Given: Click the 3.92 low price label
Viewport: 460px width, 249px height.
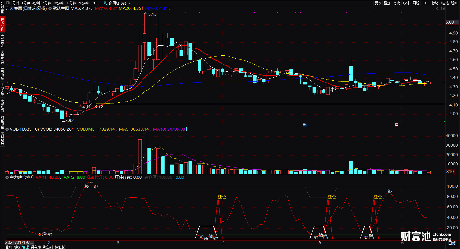Looking at the screenshot, I should pos(69,121).
